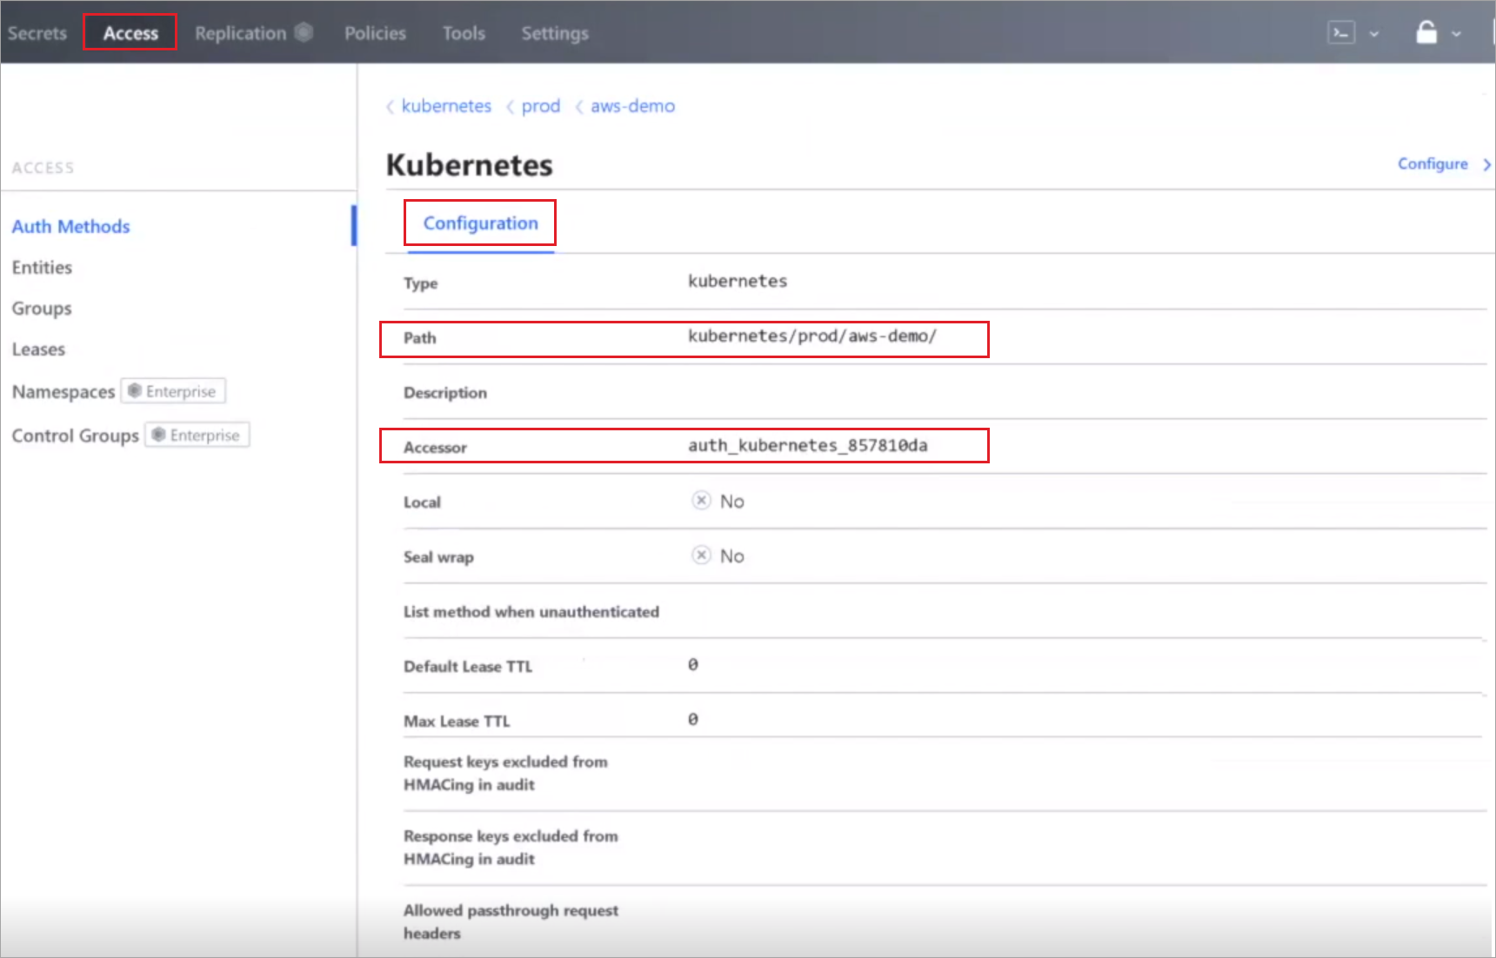The width and height of the screenshot is (1496, 958).
Task: Open Namespaces in the sidebar
Action: (x=63, y=391)
